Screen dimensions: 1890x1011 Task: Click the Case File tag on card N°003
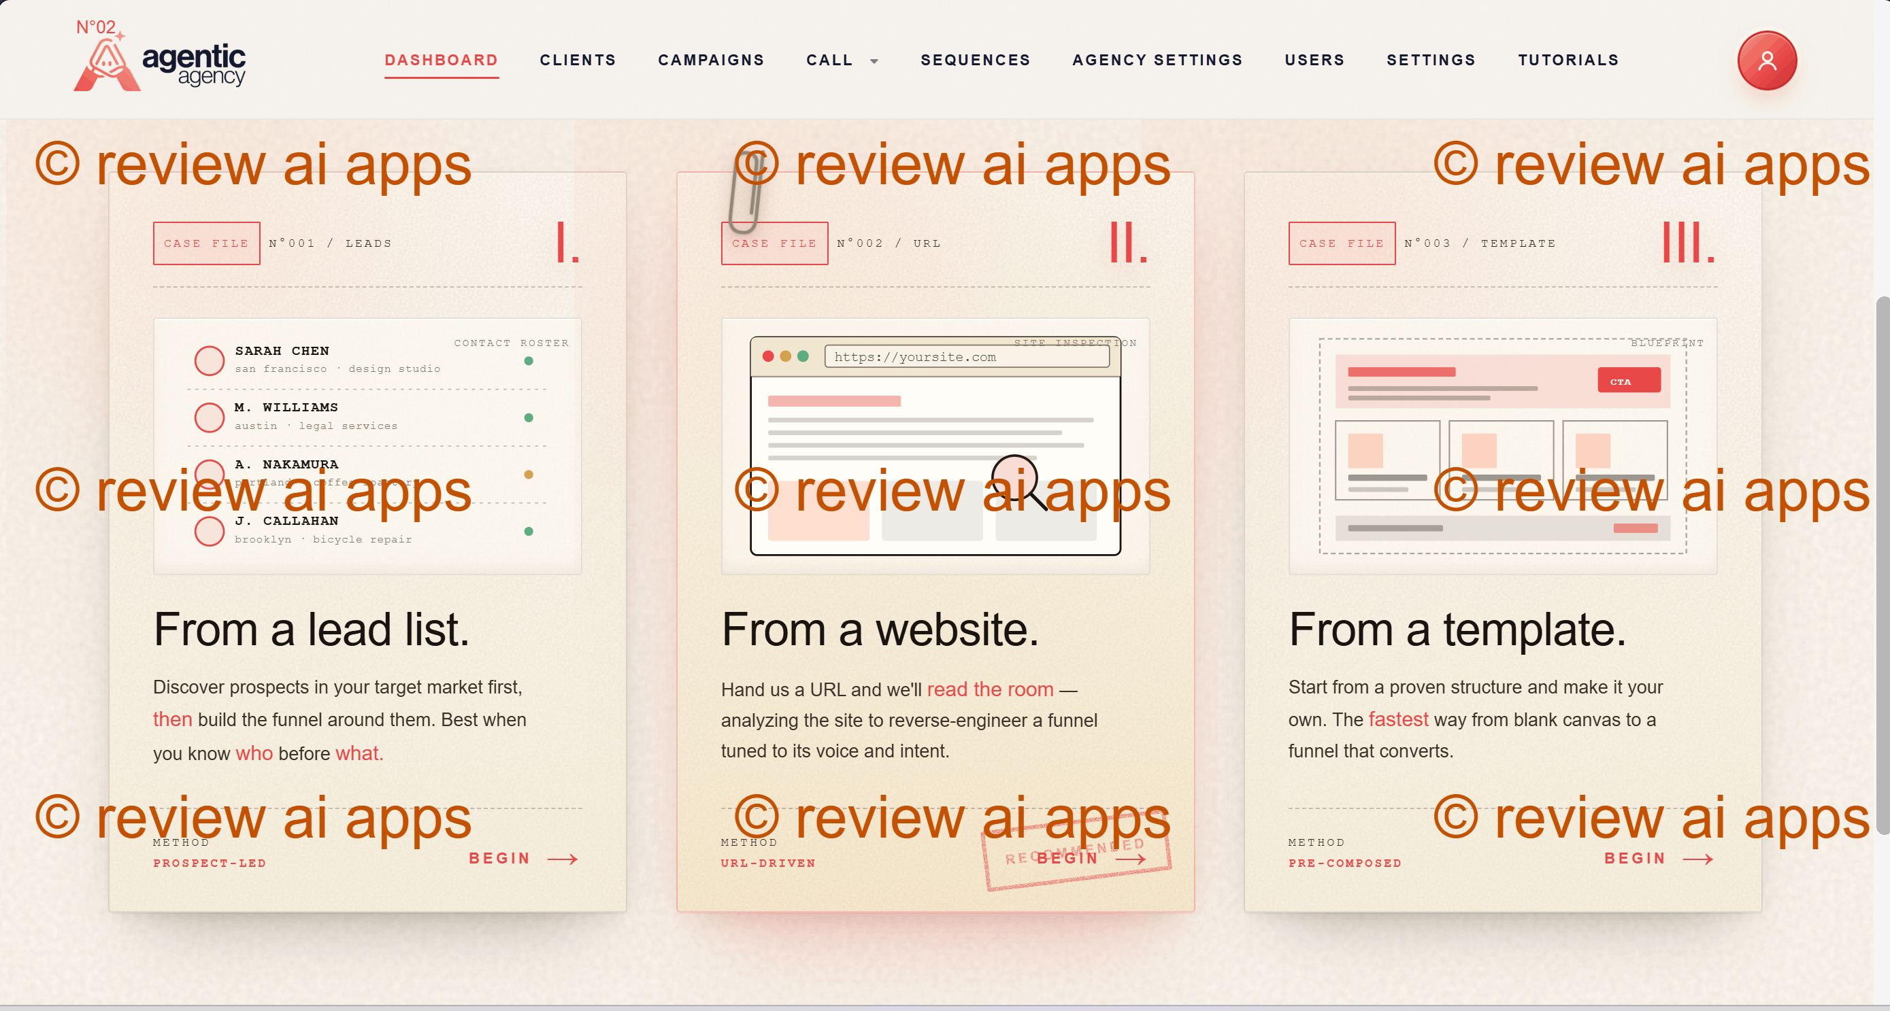(1341, 243)
